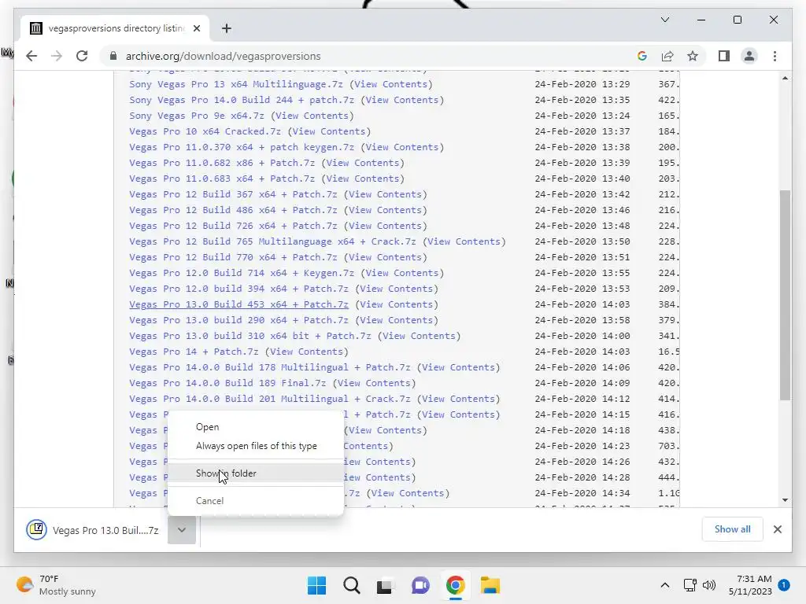Open the browser side panel
806x604 pixels.
724,56
